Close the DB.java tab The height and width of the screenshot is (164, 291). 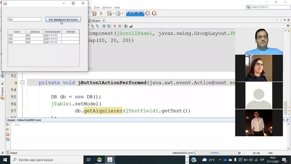104,20
